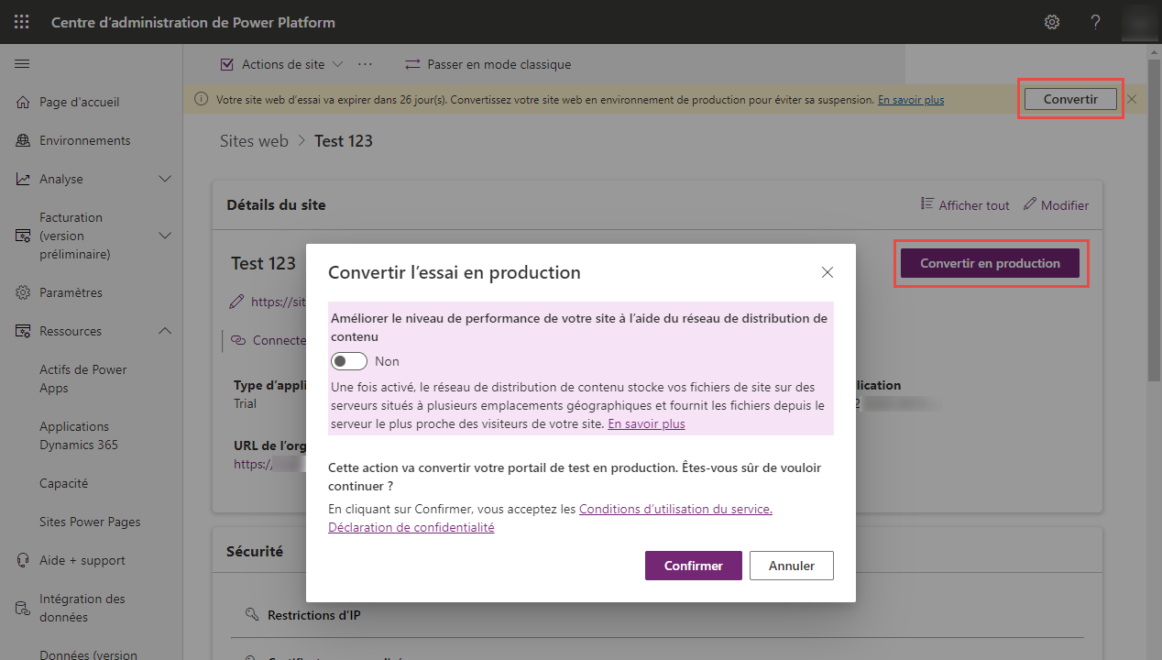Expand the Actions de site dropdown
1162x660 pixels.
point(336,63)
